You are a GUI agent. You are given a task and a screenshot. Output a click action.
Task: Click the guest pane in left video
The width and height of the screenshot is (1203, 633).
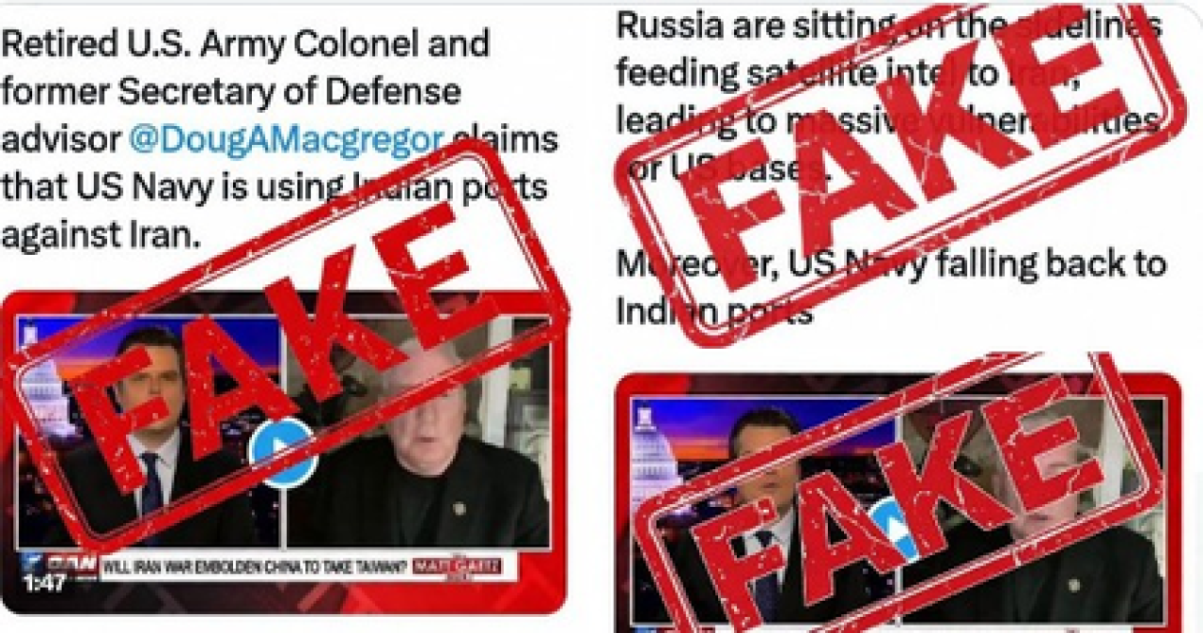pyautogui.click(x=417, y=433)
